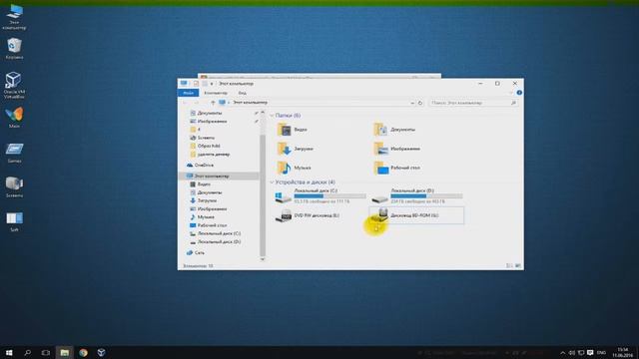Refresh the Explorer address bar location
The image size is (639, 359).
420,103
